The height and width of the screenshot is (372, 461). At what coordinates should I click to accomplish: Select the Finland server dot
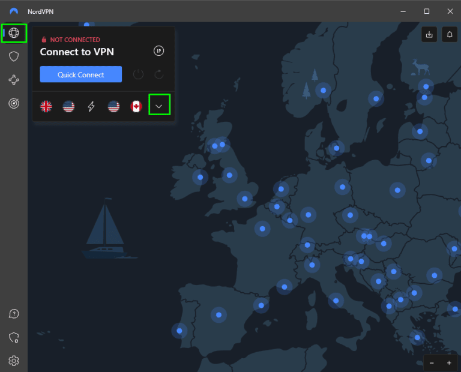click(426, 86)
